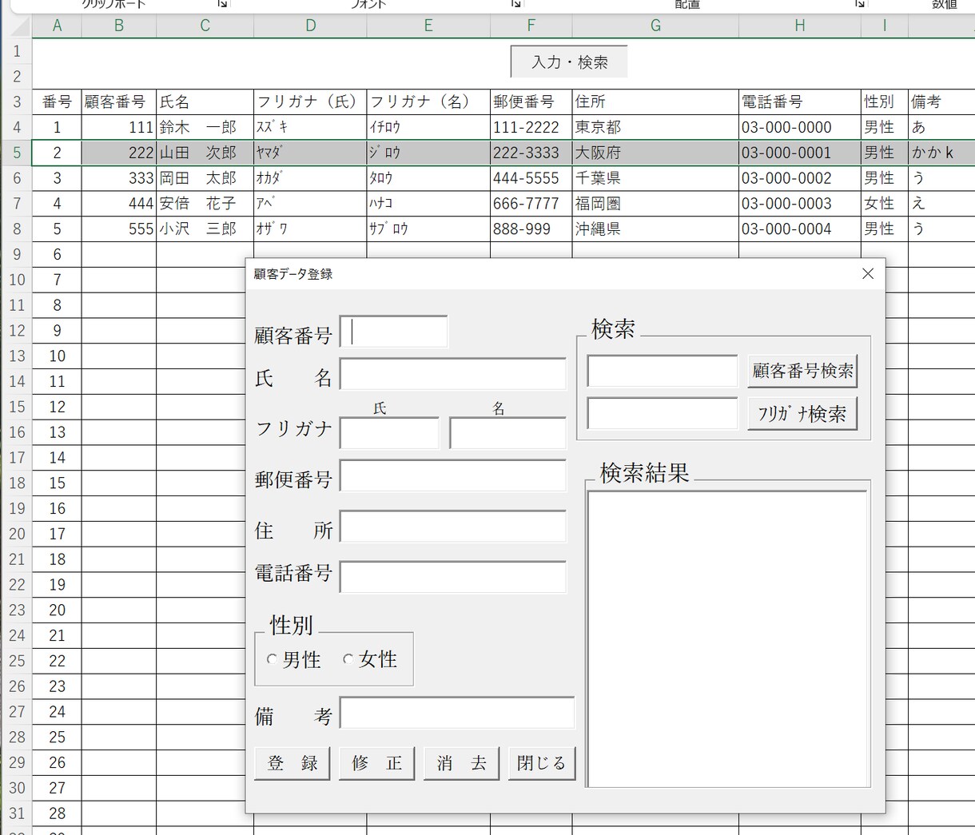Click the 消去 button
Image resolution: width=975 pixels, height=835 pixels.
[x=462, y=763]
